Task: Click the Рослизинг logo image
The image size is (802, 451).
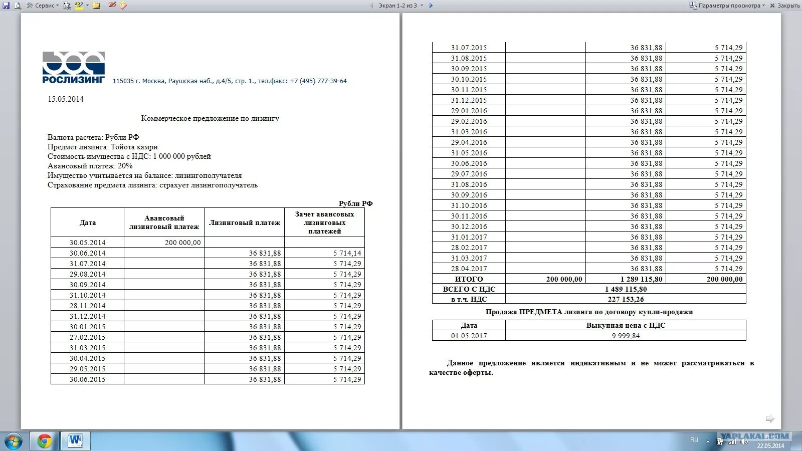Action: [x=74, y=67]
